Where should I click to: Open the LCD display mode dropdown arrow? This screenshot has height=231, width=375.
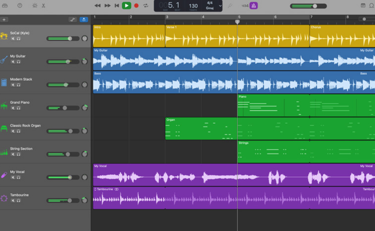point(220,6)
